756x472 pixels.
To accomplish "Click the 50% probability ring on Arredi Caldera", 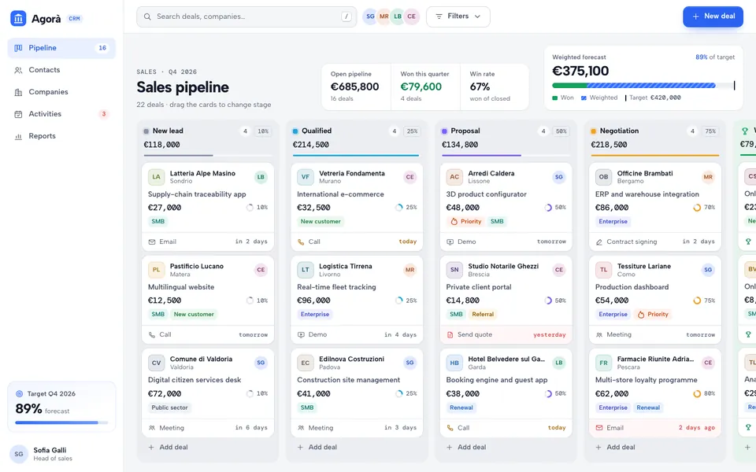I will click(548, 208).
